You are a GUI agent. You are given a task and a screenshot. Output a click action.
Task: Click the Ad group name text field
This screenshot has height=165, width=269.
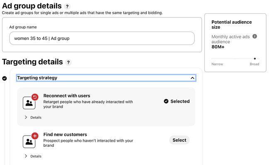click(102, 38)
